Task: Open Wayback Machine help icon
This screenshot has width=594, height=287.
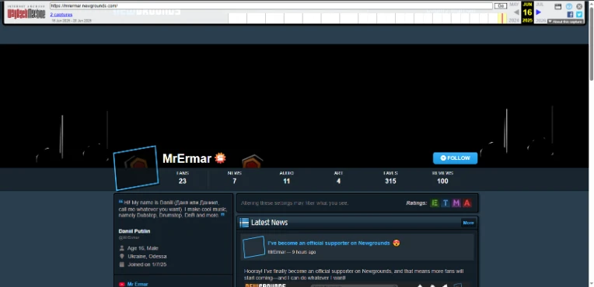Action: pyautogui.click(x=569, y=6)
